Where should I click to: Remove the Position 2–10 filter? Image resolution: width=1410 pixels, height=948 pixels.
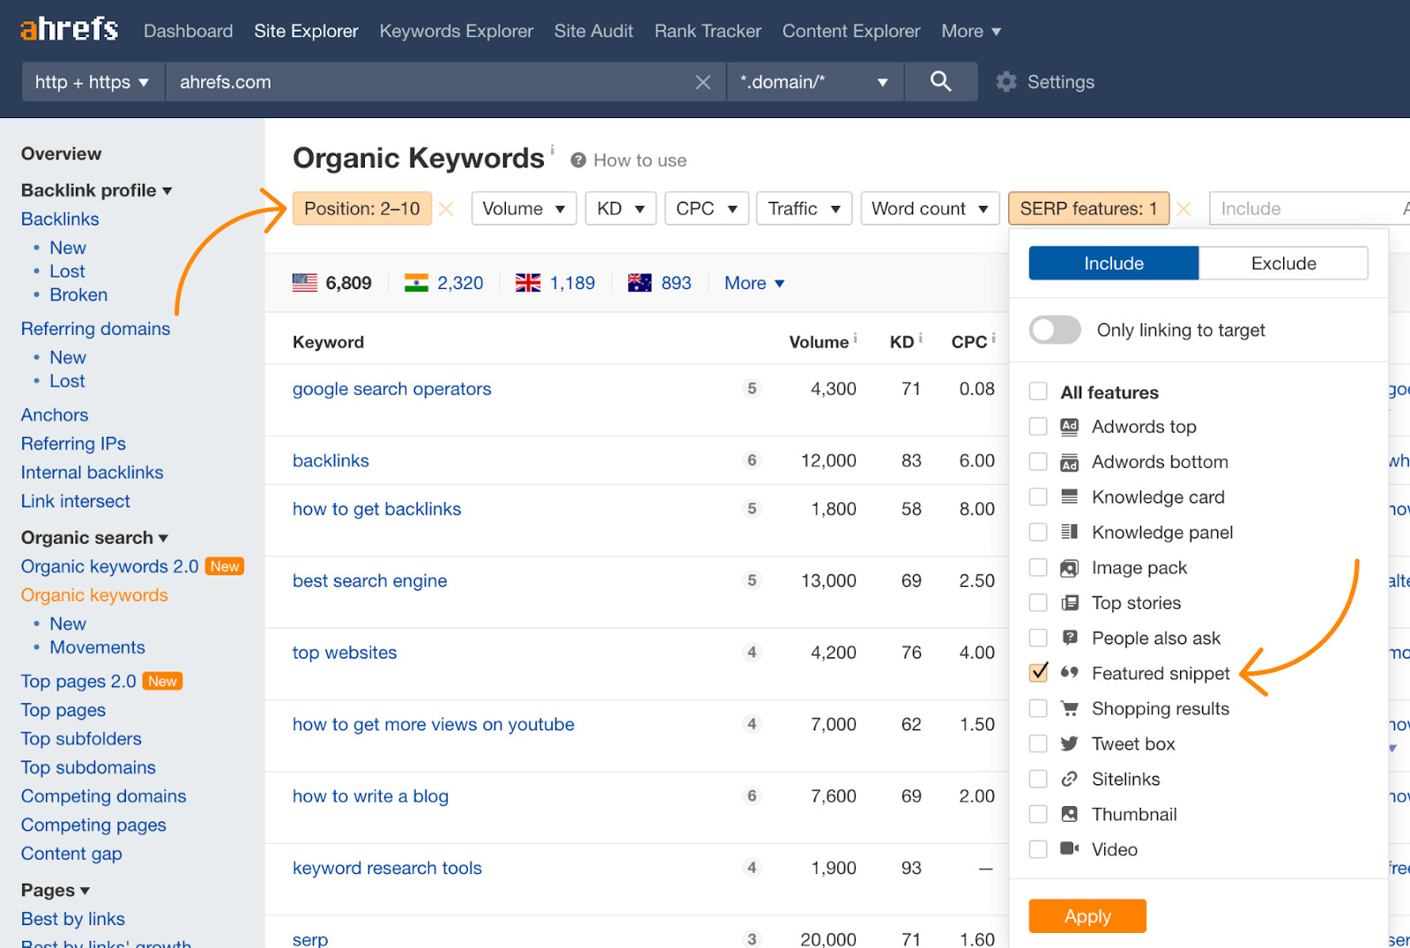pyautogui.click(x=447, y=209)
